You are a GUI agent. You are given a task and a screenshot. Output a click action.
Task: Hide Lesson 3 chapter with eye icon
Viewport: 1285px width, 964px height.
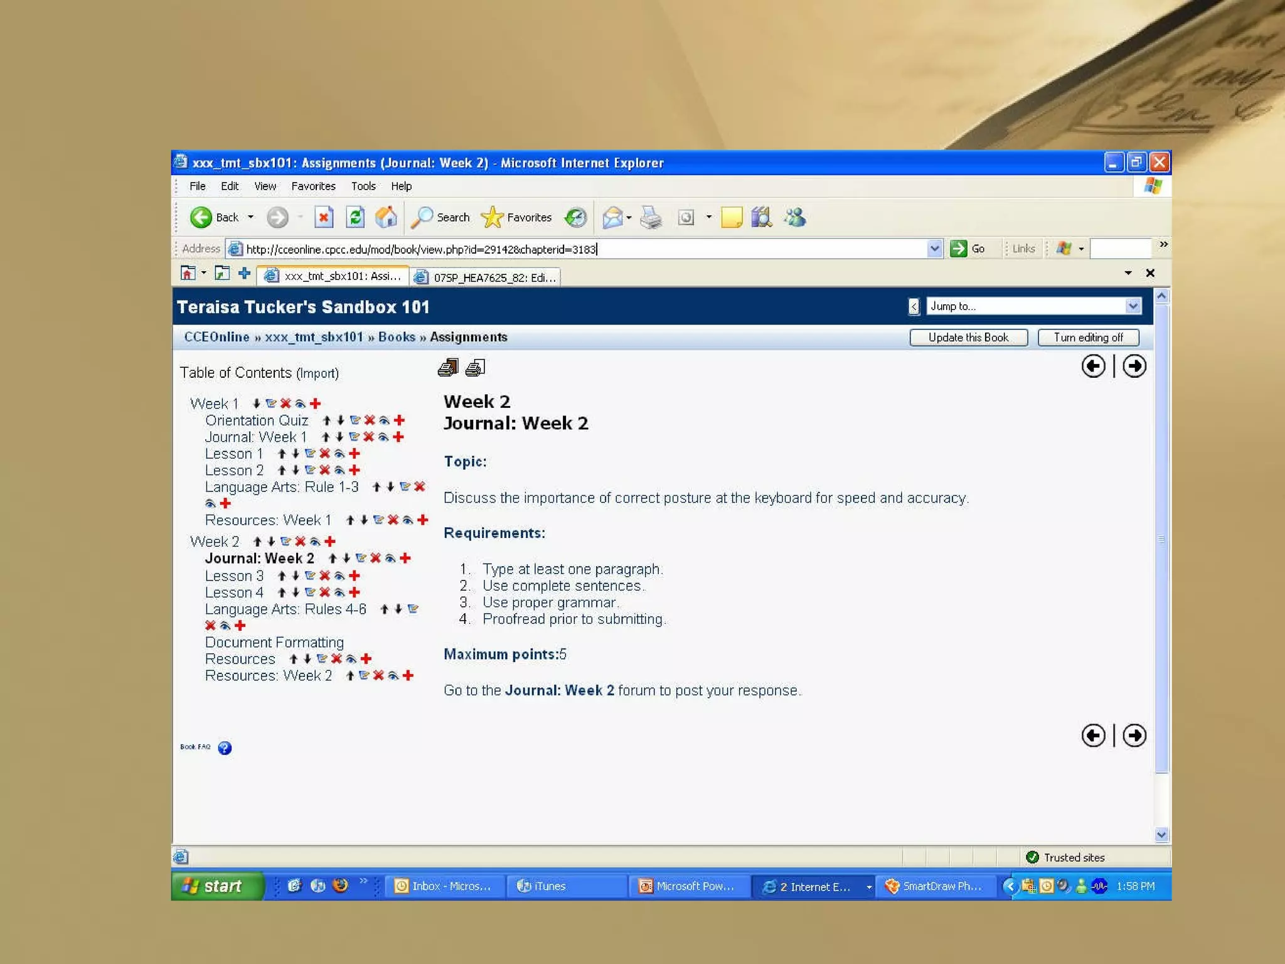pyautogui.click(x=339, y=576)
